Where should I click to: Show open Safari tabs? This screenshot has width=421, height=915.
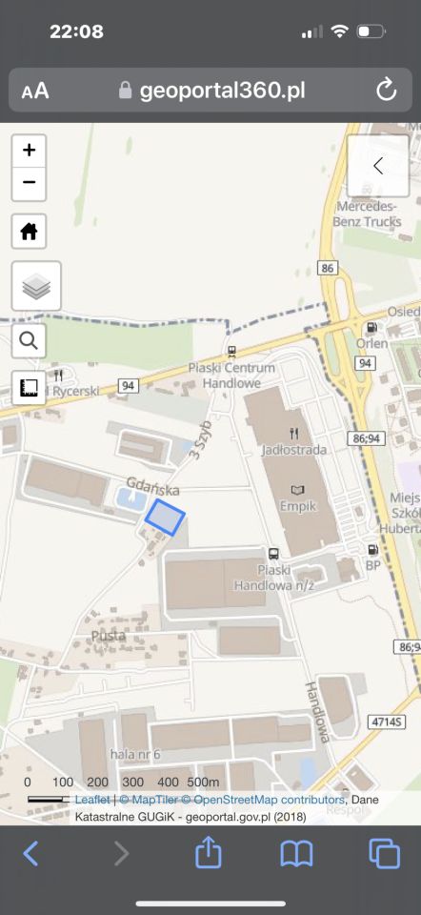[x=385, y=854]
